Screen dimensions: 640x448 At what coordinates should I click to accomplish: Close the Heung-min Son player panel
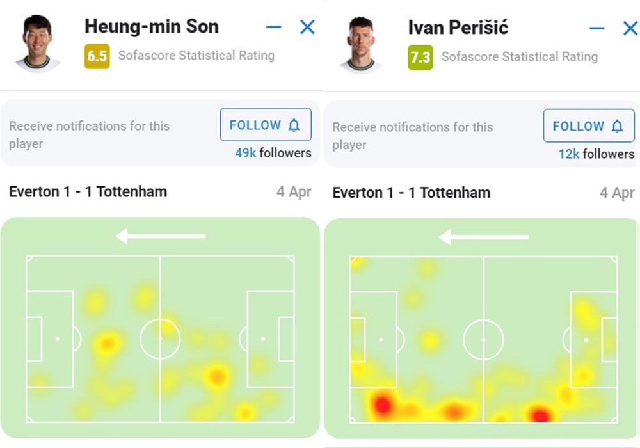click(x=307, y=28)
